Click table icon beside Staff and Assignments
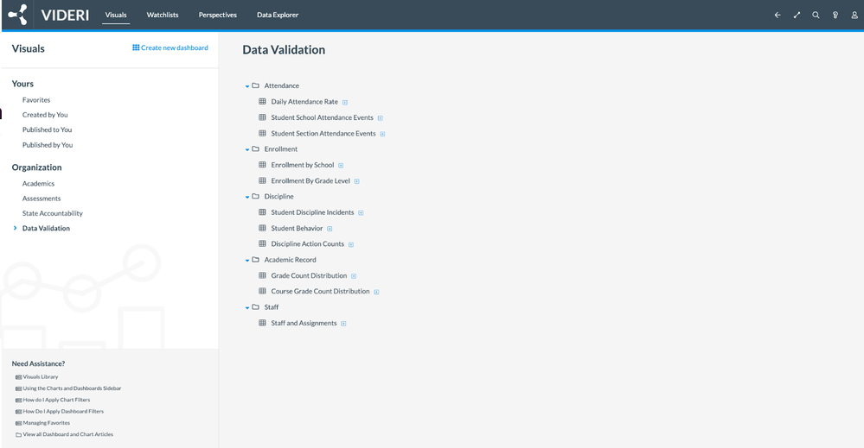 [262, 323]
